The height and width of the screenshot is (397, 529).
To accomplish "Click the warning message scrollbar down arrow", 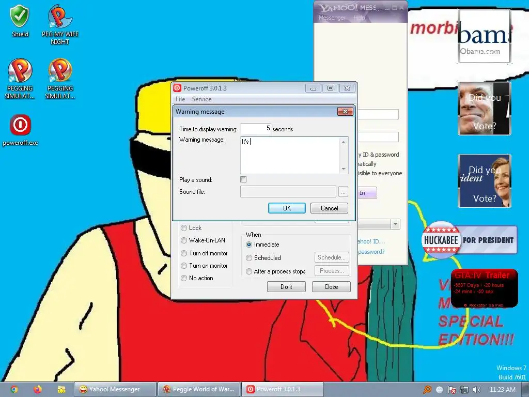I will tap(344, 169).
